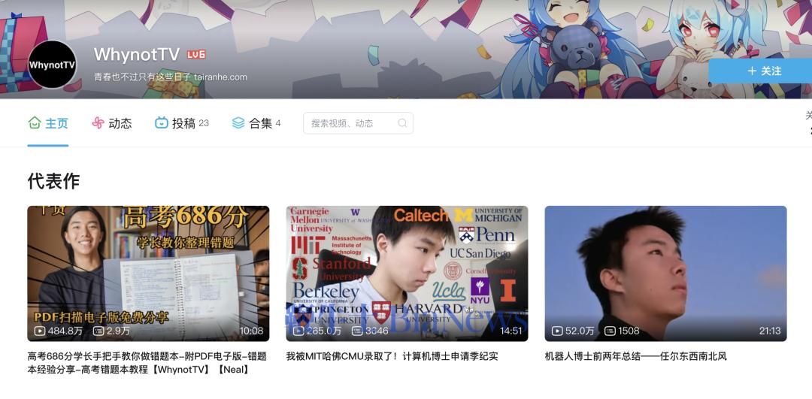Open the 合集 collections tab
This screenshot has width=812, height=399.
tap(256, 123)
